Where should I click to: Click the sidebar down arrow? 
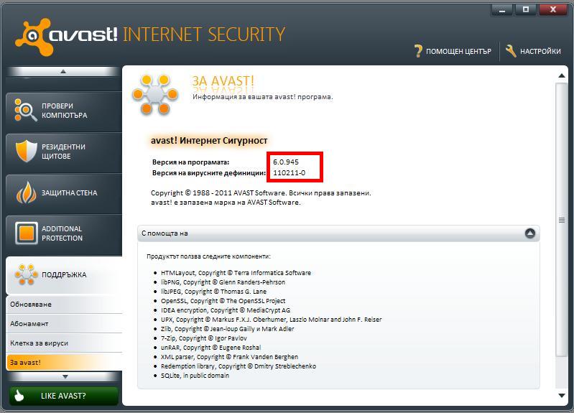pos(65,376)
